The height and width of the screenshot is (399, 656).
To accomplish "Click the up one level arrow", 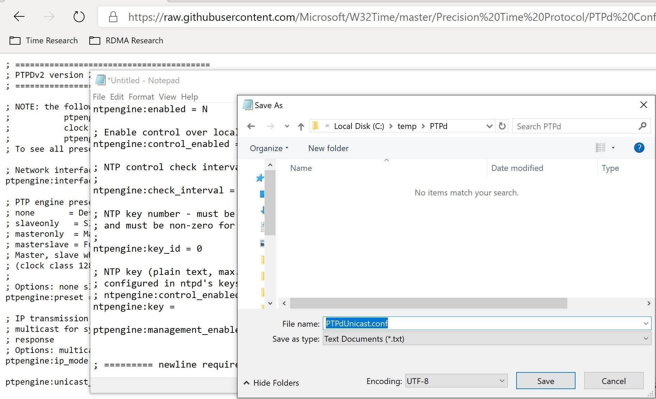I will tap(301, 127).
